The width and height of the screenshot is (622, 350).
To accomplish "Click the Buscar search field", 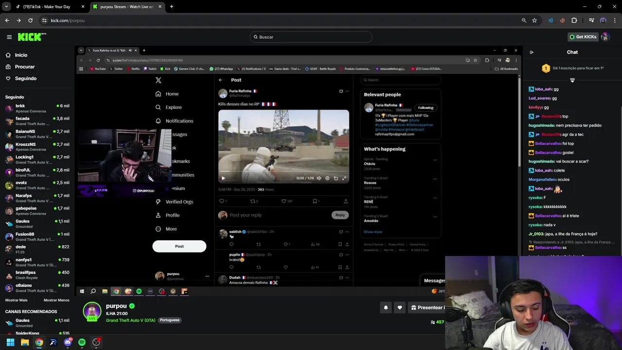I will 311,37.
